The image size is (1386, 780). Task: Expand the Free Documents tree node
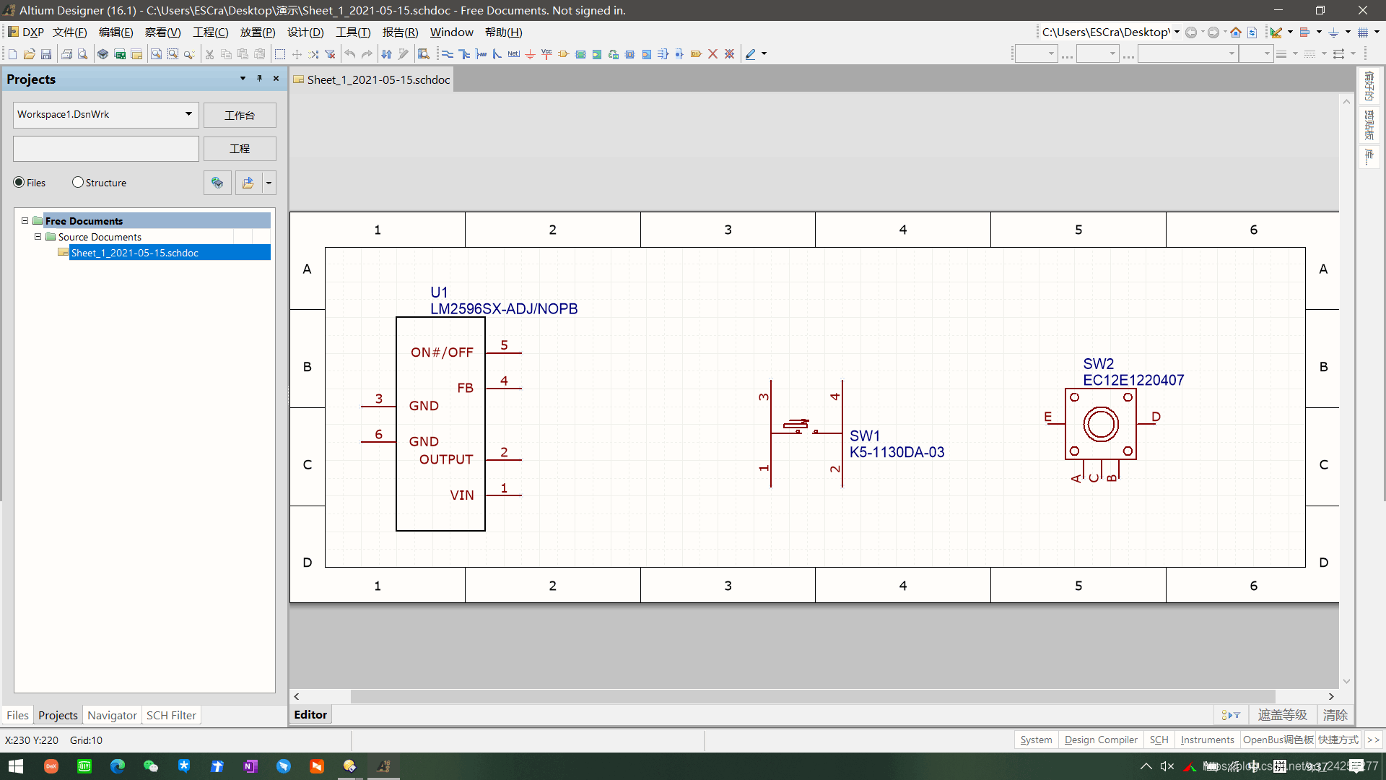tap(24, 220)
